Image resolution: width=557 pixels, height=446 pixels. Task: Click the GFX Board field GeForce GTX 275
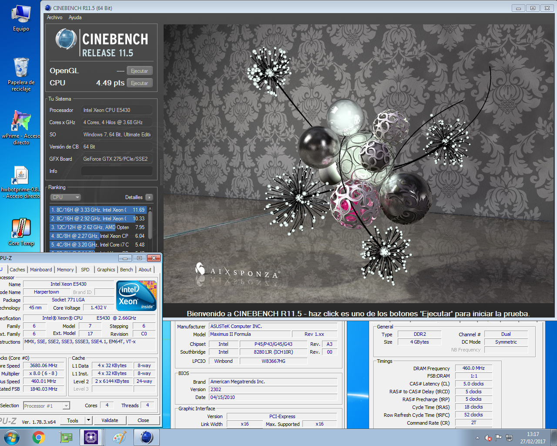pos(117,159)
